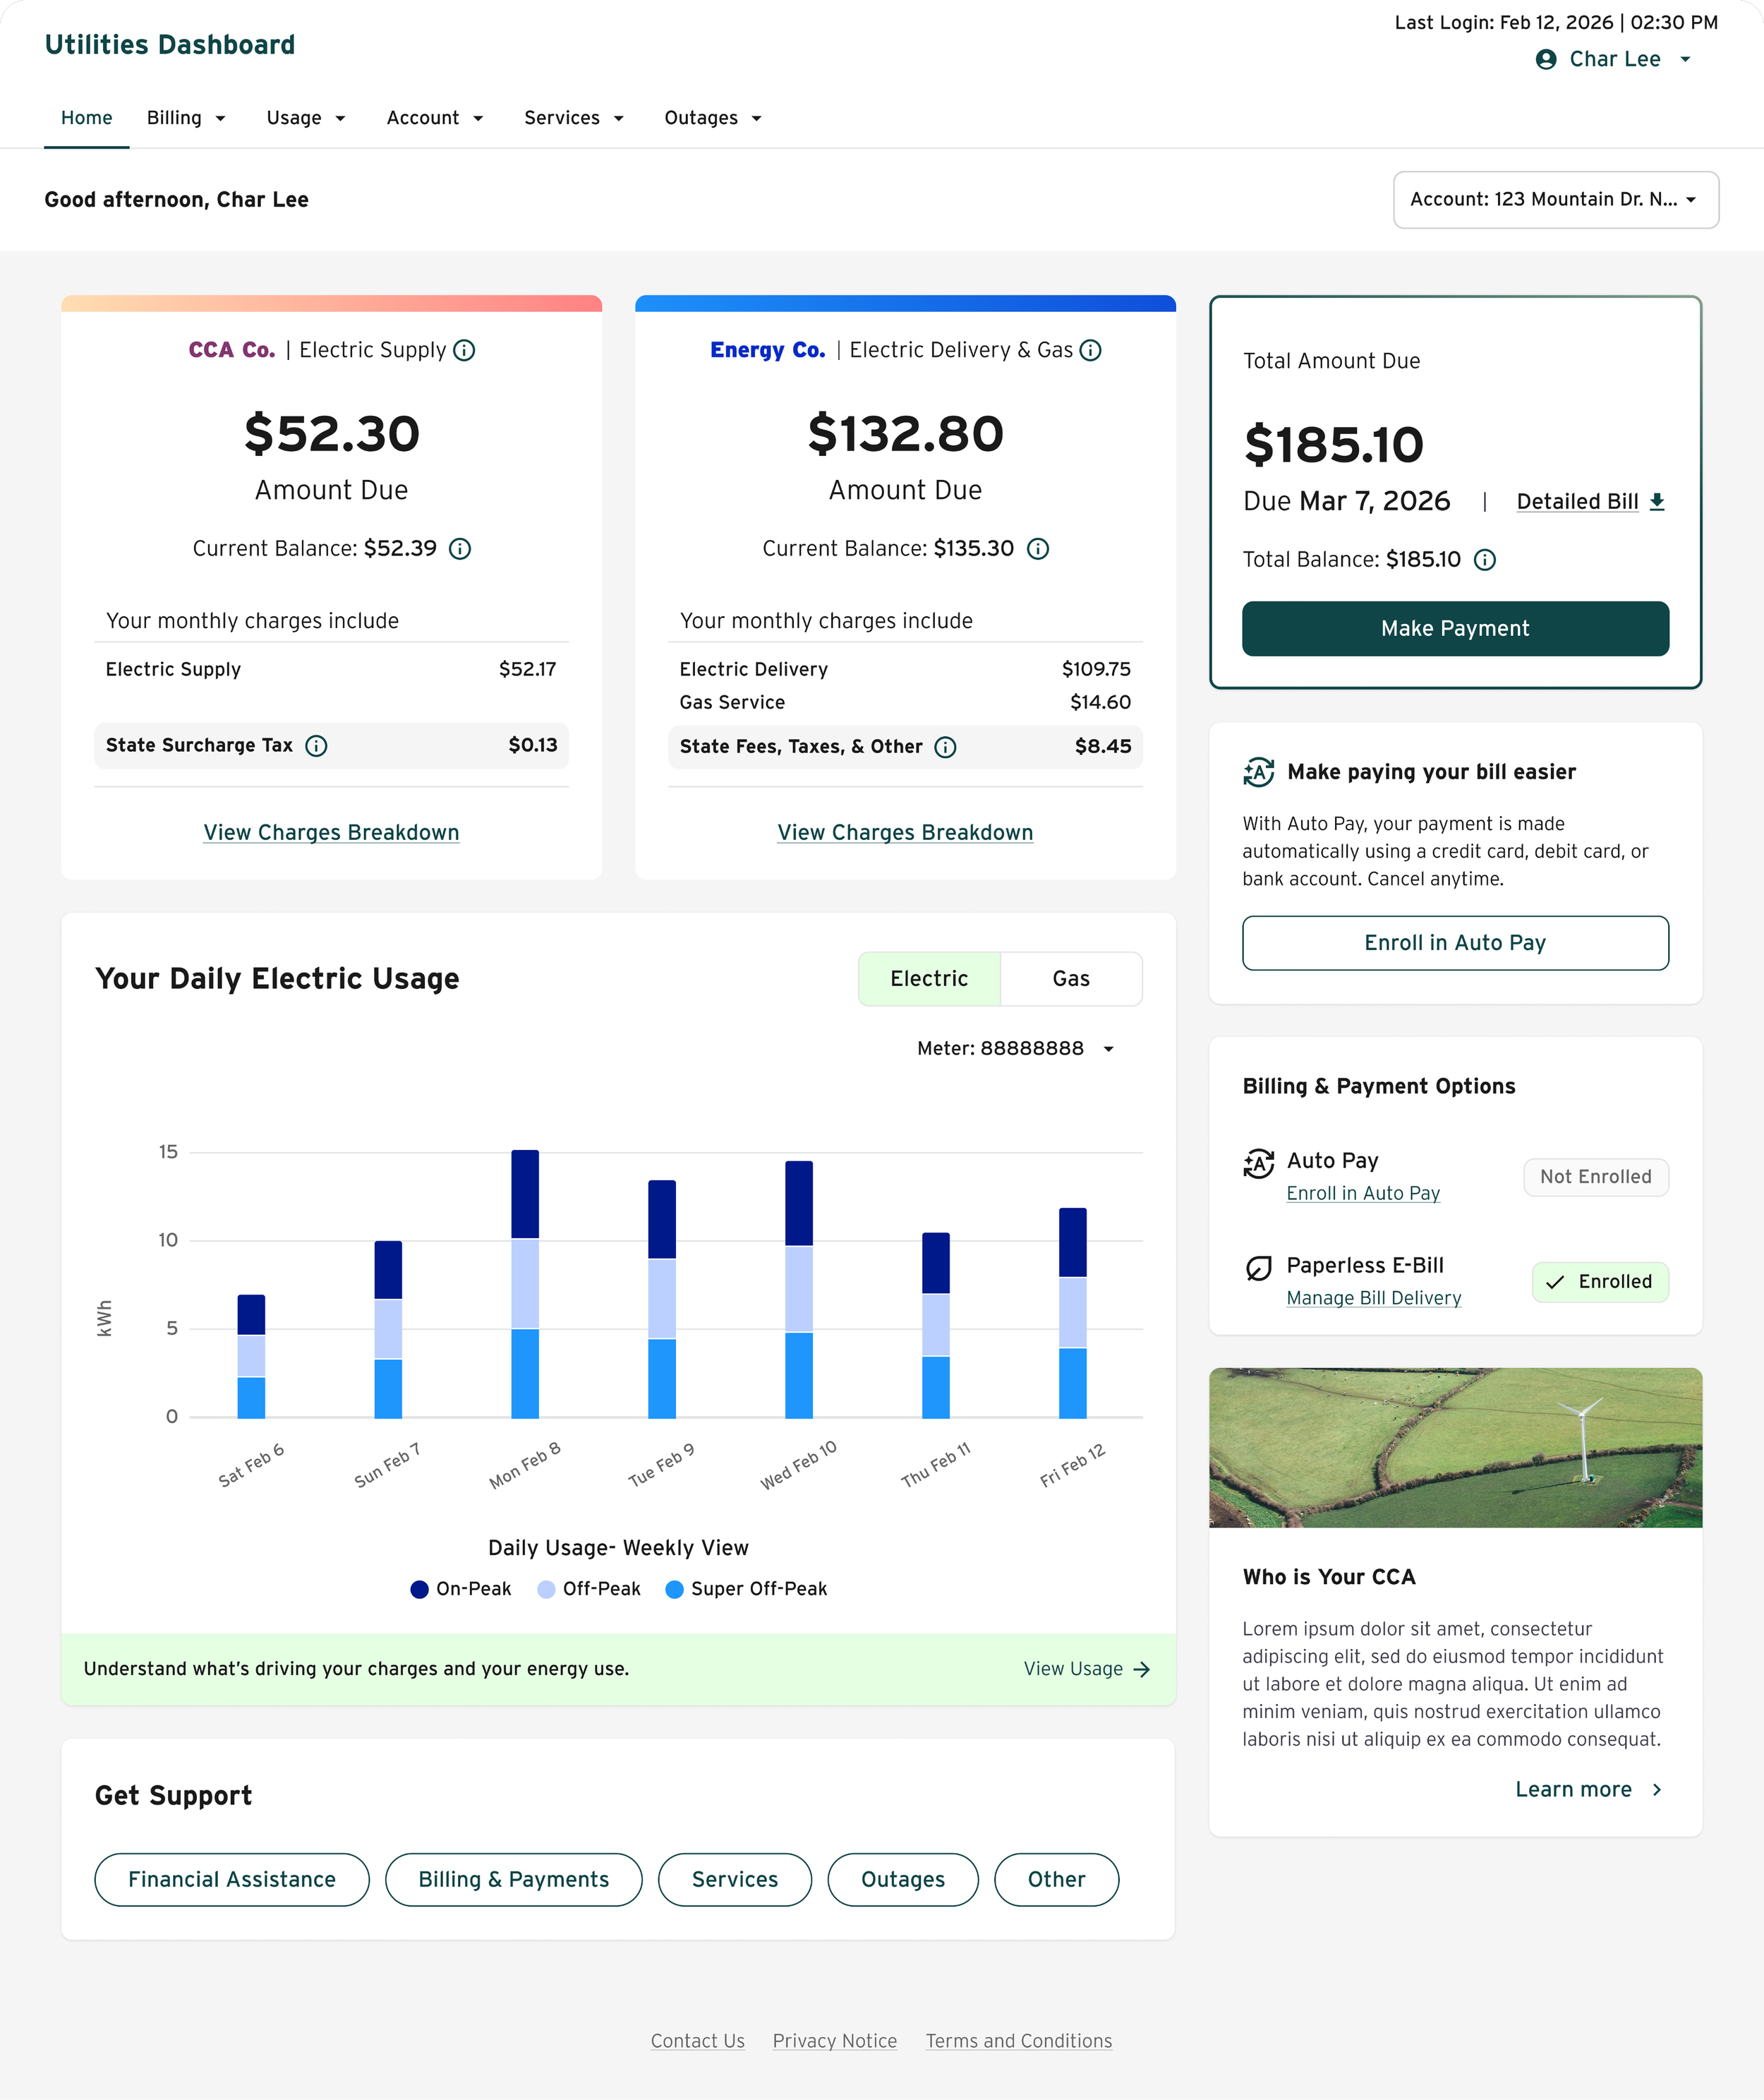Screen dimensions: 1764x2100
Task: Open the Billing menu
Action: click(x=186, y=118)
